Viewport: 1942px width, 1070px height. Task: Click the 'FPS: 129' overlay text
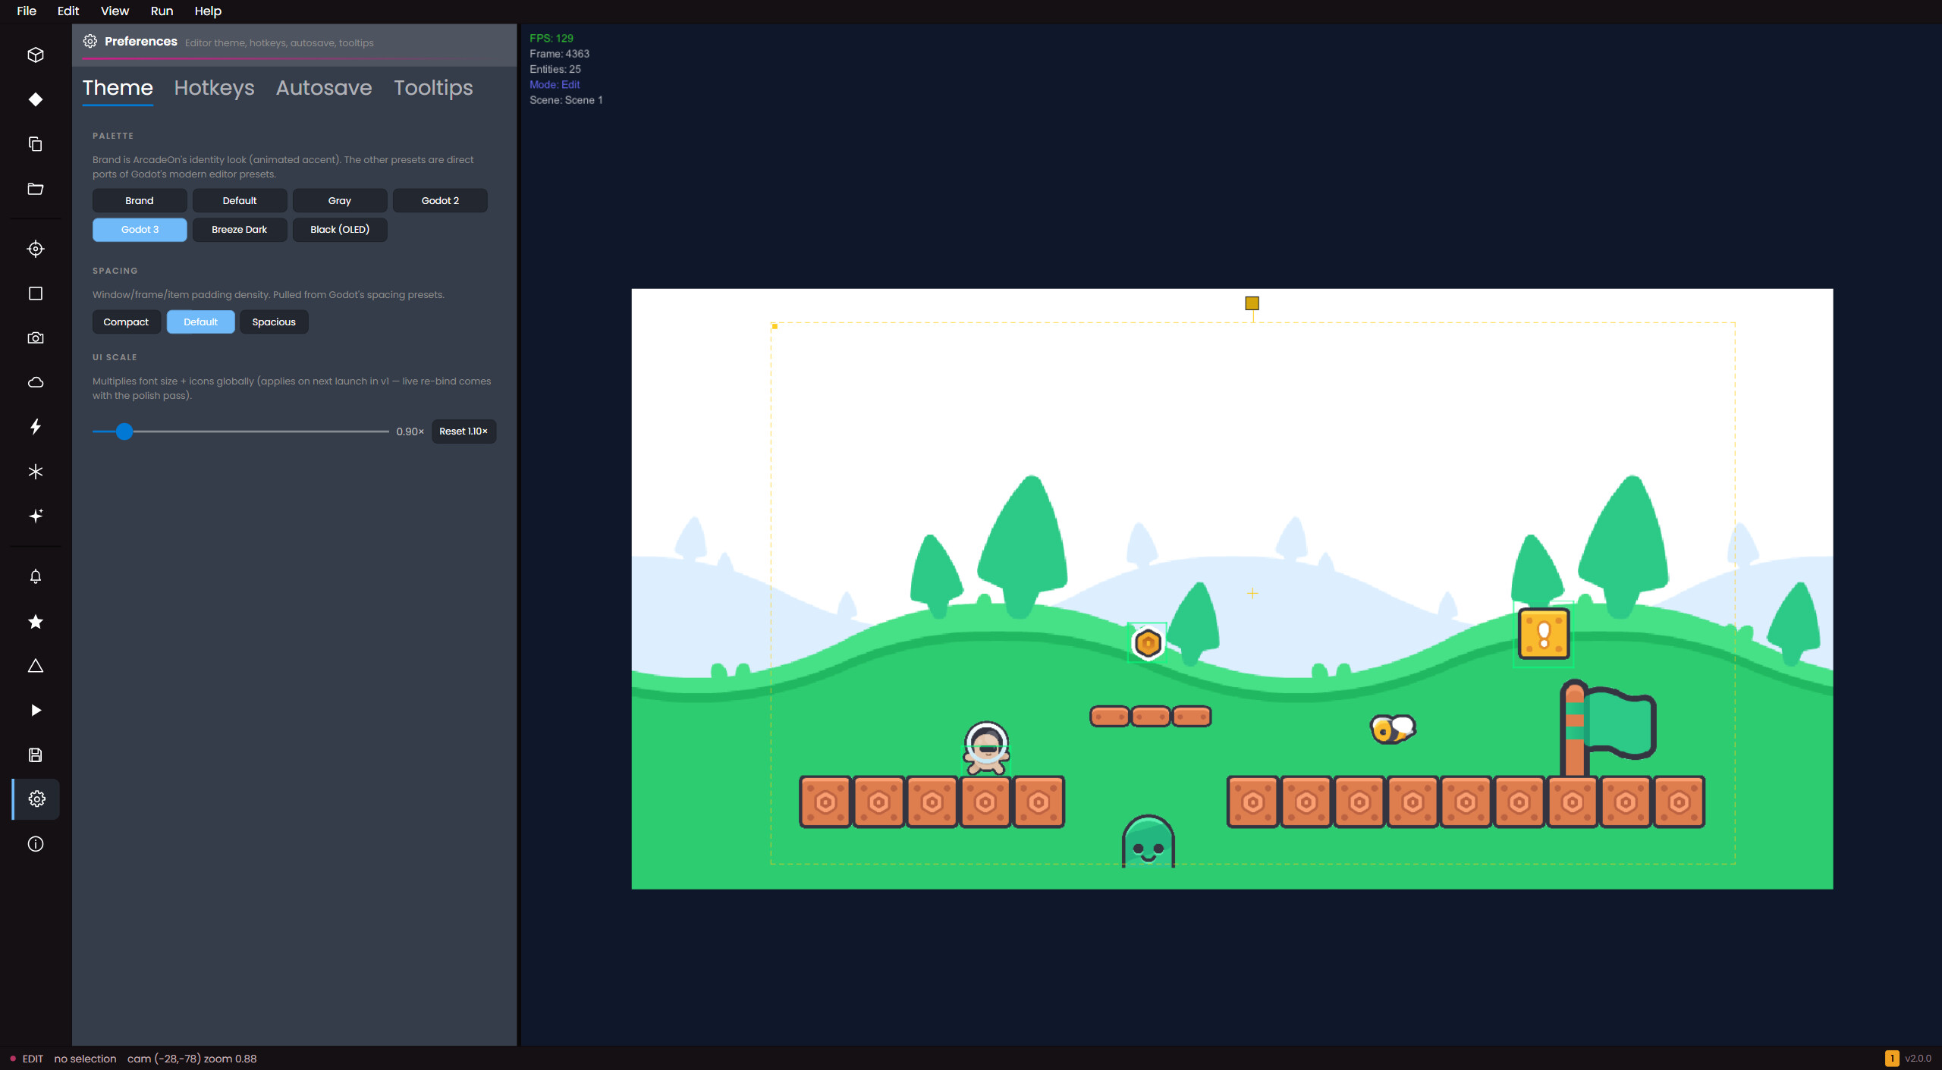[x=551, y=38]
